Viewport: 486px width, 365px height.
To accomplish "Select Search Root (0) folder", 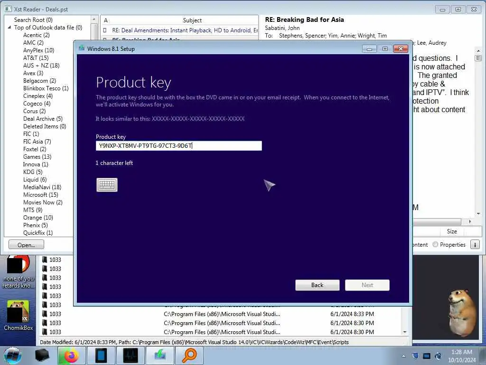I will 33,20.
